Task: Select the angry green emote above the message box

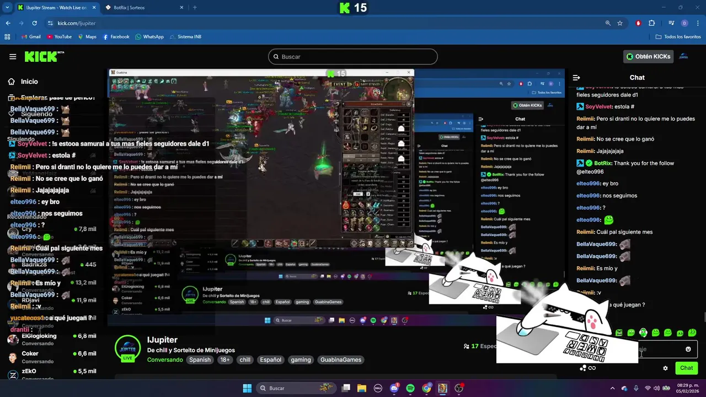Action: click(619, 333)
